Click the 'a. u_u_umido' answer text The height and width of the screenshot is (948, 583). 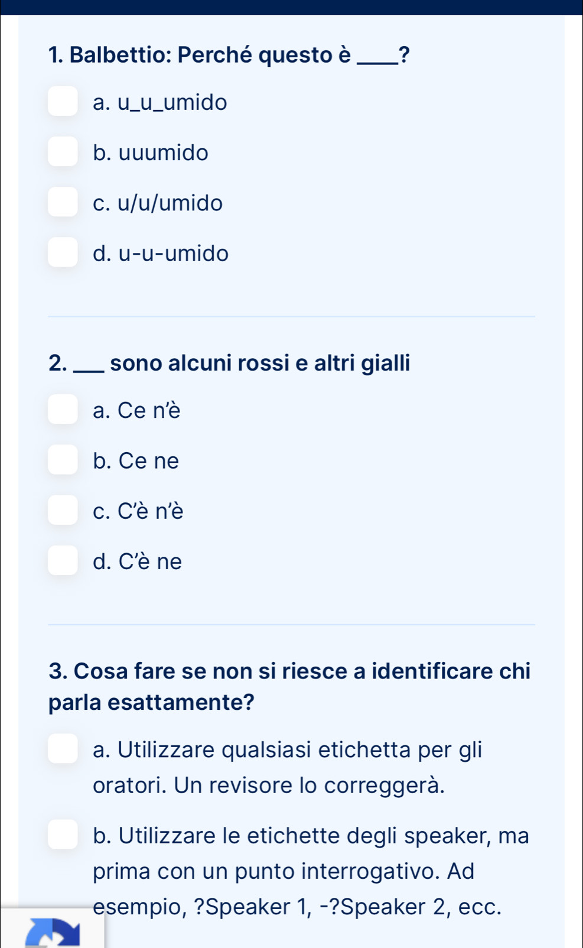click(160, 103)
